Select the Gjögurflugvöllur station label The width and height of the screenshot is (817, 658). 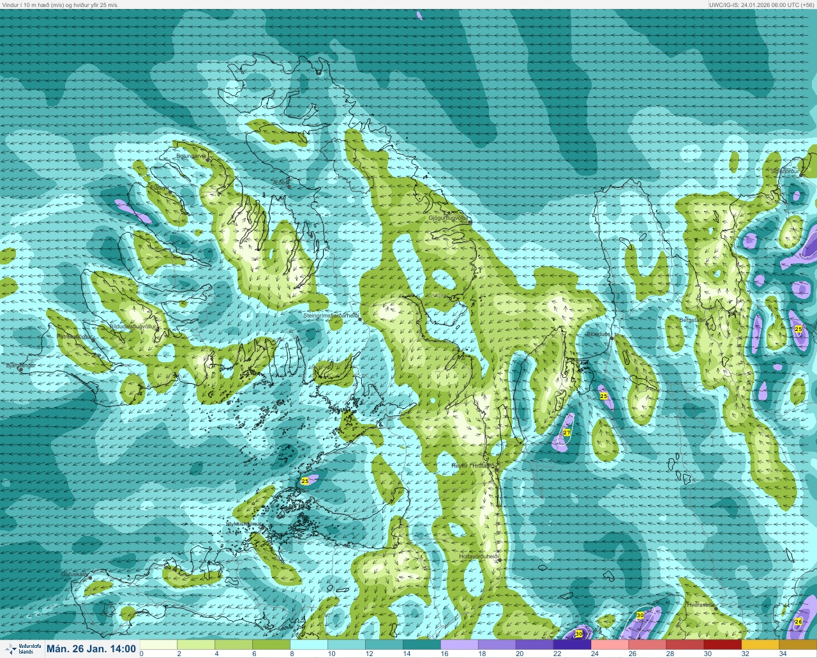pyautogui.click(x=449, y=218)
